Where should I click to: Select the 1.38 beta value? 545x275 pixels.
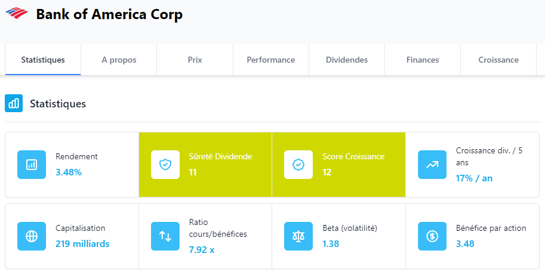(x=331, y=244)
